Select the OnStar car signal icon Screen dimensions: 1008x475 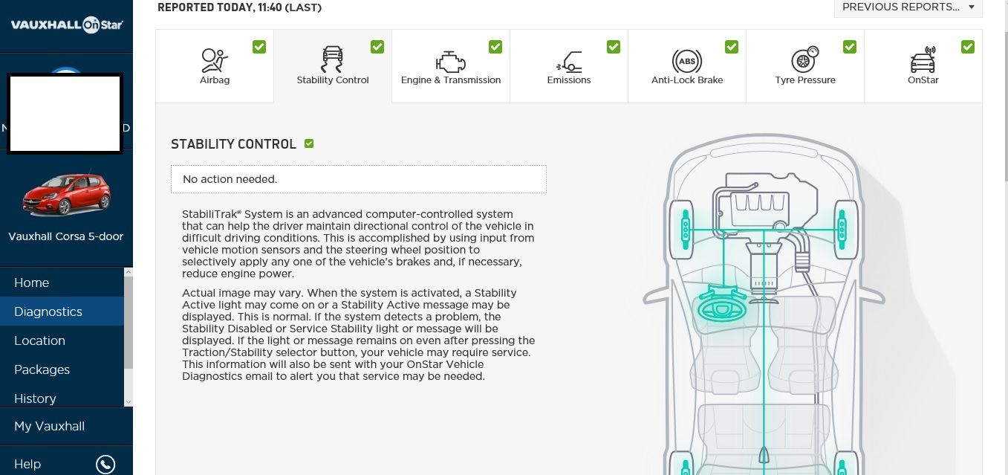pyautogui.click(x=923, y=59)
